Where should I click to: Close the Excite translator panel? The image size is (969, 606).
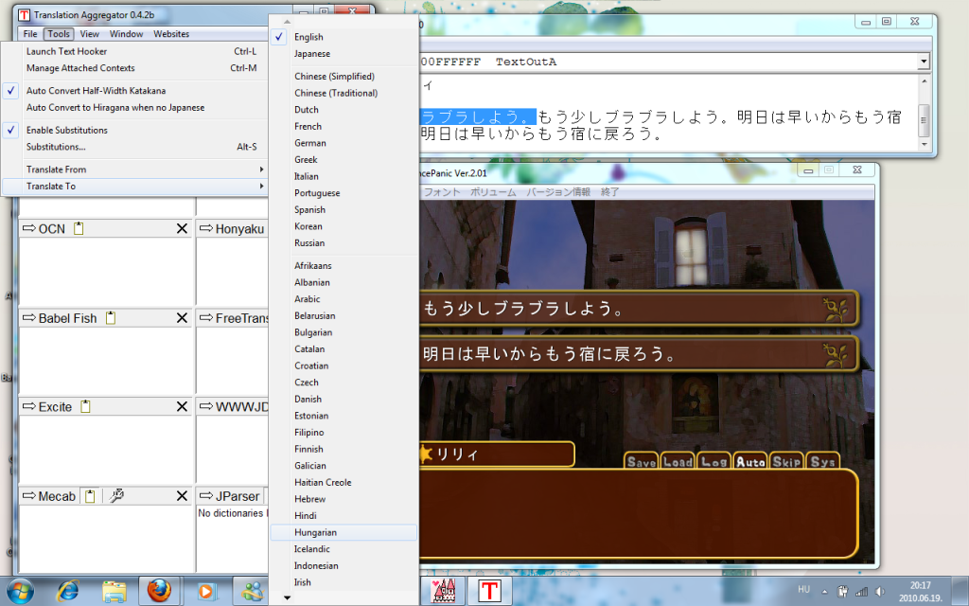(182, 407)
